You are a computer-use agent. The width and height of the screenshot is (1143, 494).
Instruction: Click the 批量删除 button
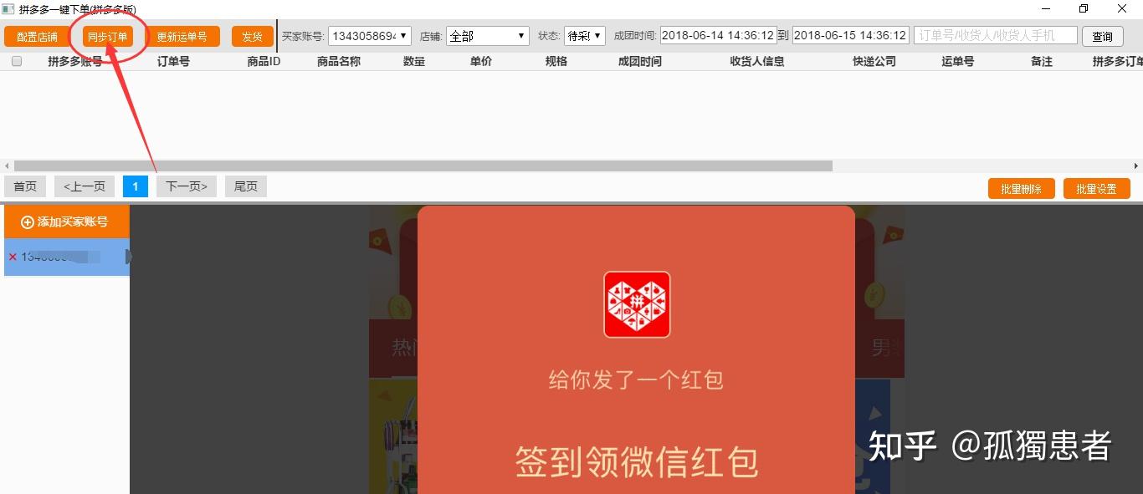(1021, 189)
